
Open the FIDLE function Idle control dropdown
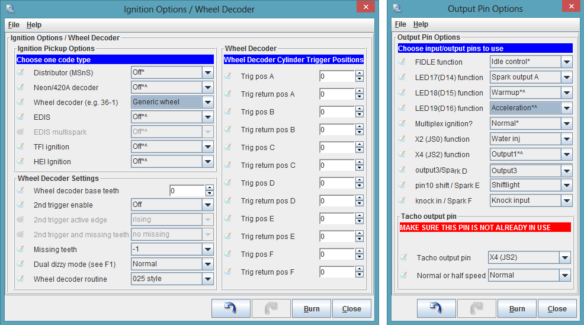(x=531, y=62)
